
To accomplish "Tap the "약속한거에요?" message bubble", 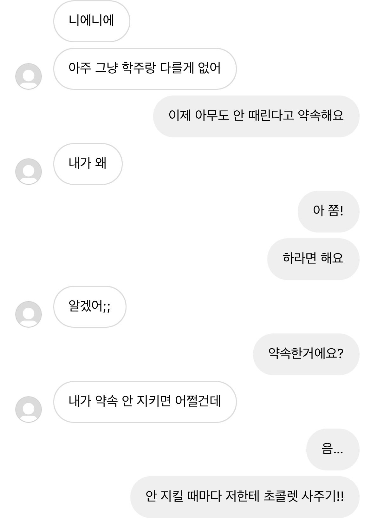I will pos(306,354).
